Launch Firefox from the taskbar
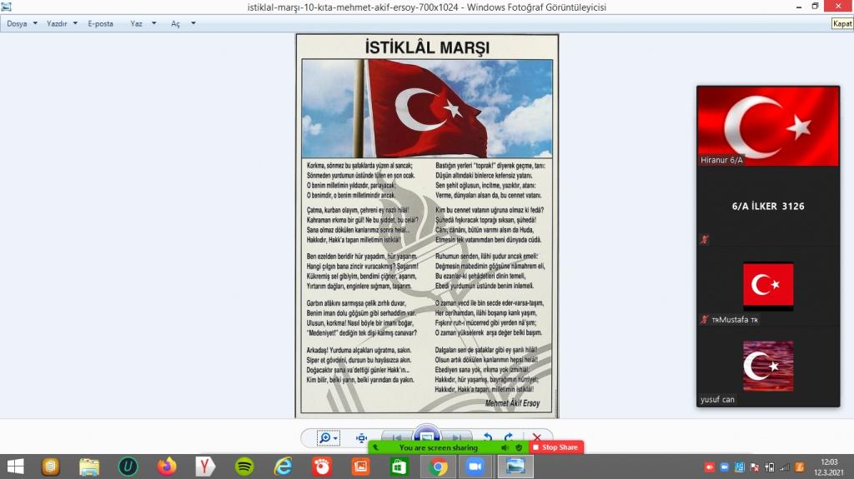854x479 pixels. [167, 467]
